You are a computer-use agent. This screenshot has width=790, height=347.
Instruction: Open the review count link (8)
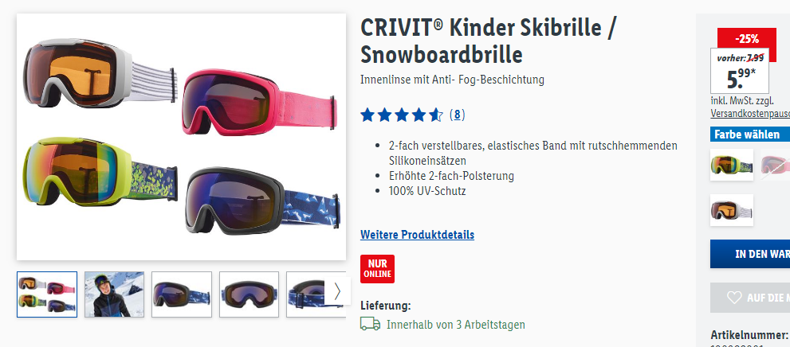pyautogui.click(x=457, y=115)
